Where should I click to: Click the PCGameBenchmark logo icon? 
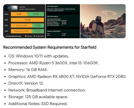click(x=5, y=36)
